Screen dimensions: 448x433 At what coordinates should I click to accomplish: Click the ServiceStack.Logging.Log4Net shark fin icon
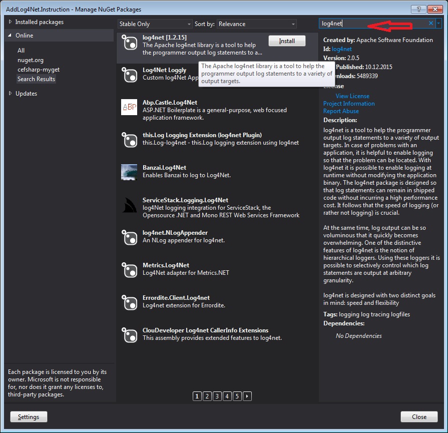pyautogui.click(x=129, y=205)
